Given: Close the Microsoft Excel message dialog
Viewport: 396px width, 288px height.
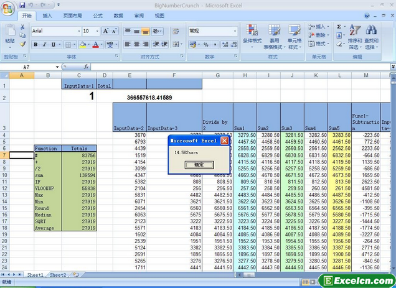Looking at the screenshot, I should 224,141.
